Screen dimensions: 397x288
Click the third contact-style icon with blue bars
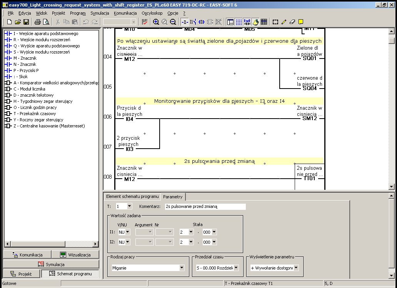(202, 22)
